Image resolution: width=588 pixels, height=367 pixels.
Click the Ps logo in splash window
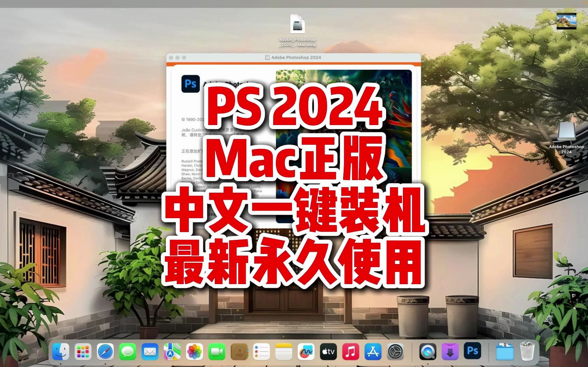tap(191, 84)
